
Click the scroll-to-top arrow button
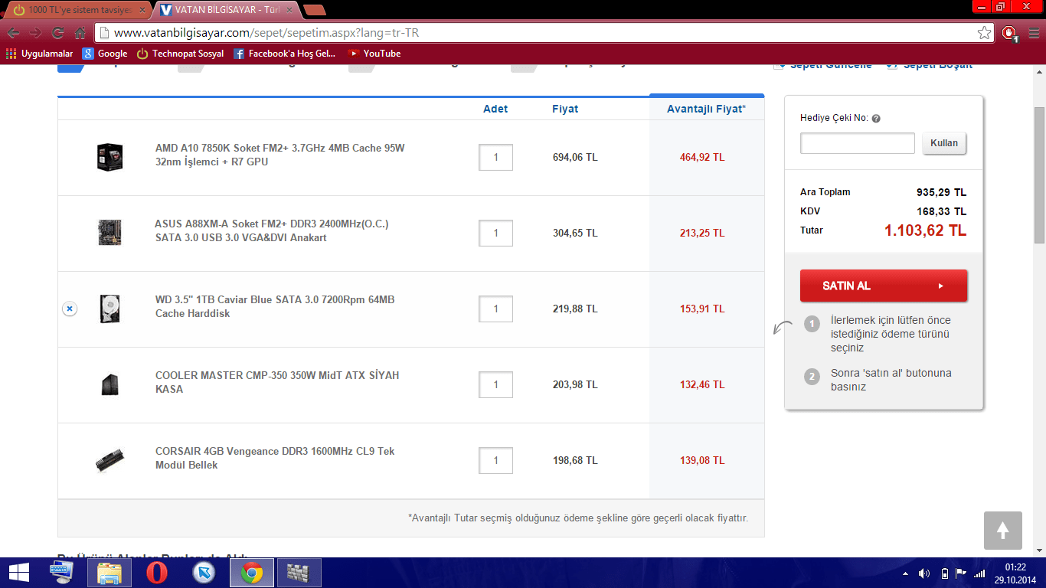click(1003, 531)
